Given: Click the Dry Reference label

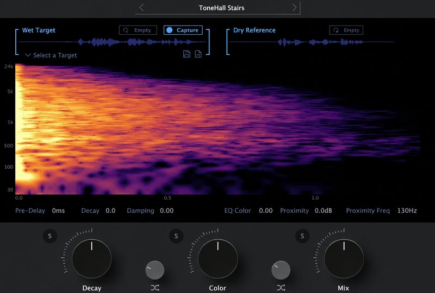Looking at the screenshot, I should coord(254,30).
